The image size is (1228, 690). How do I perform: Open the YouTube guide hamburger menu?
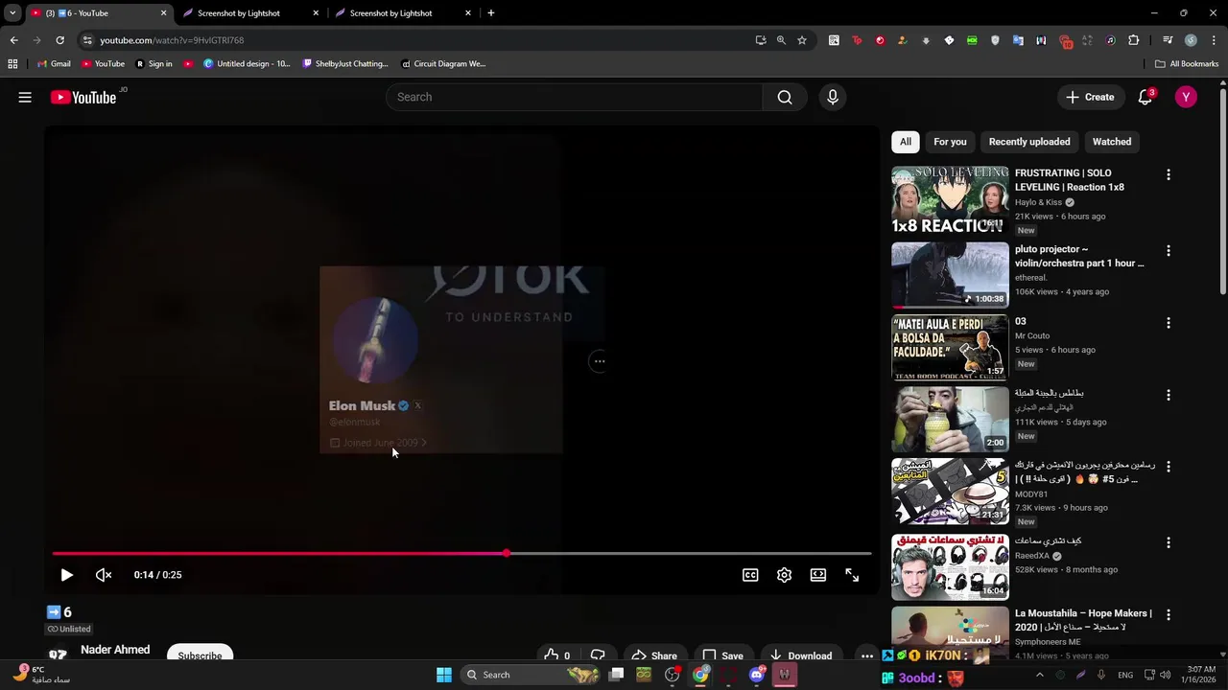pyautogui.click(x=25, y=97)
